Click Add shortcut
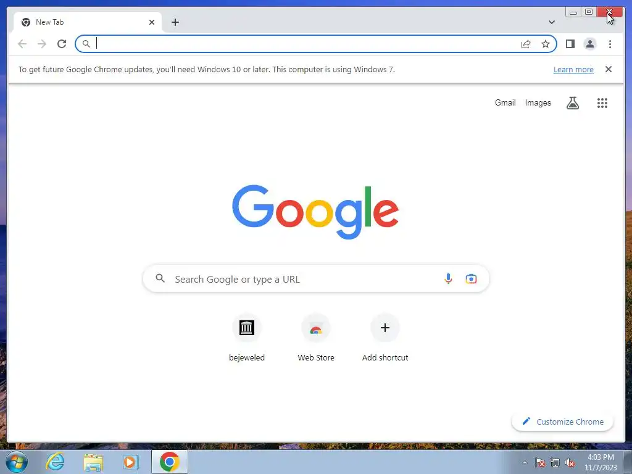Screen dimensions: 632x474 click(x=385, y=338)
